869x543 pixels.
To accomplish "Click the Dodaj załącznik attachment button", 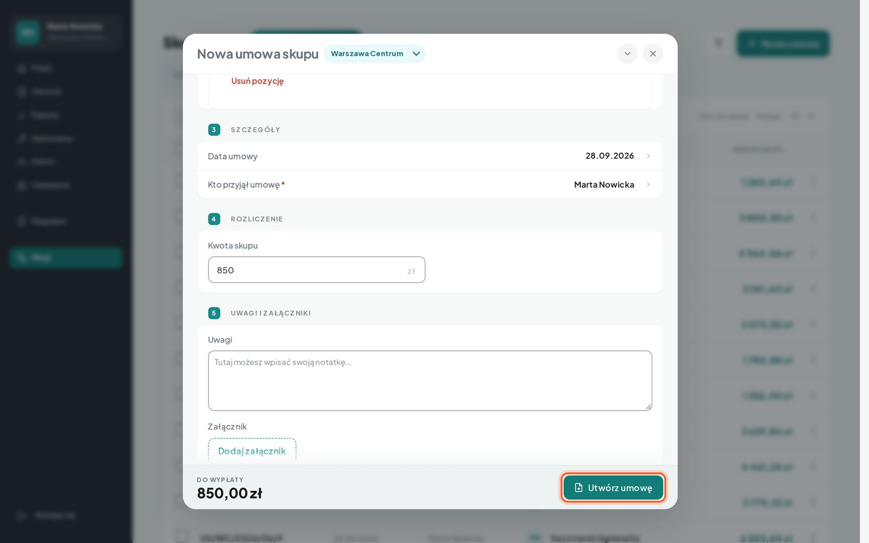I will coord(252,451).
